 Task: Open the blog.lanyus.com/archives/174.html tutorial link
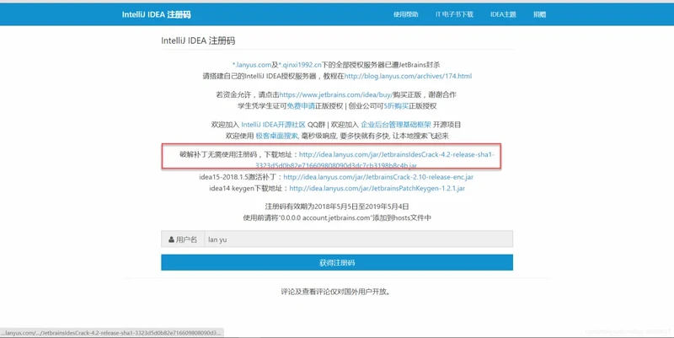tap(408, 76)
